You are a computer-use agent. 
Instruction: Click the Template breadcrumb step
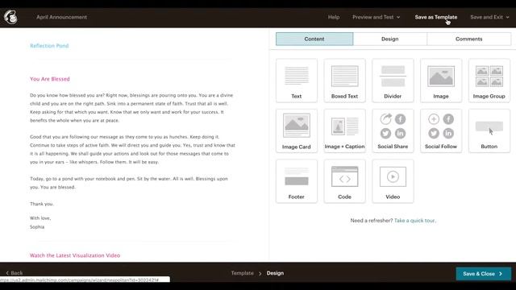click(242, 273)
